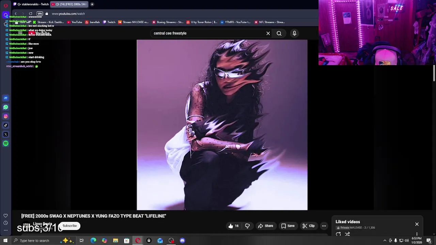Focus the address bar showing www.youtube.com/watch
436x245 pixels.
click(68, 14)
